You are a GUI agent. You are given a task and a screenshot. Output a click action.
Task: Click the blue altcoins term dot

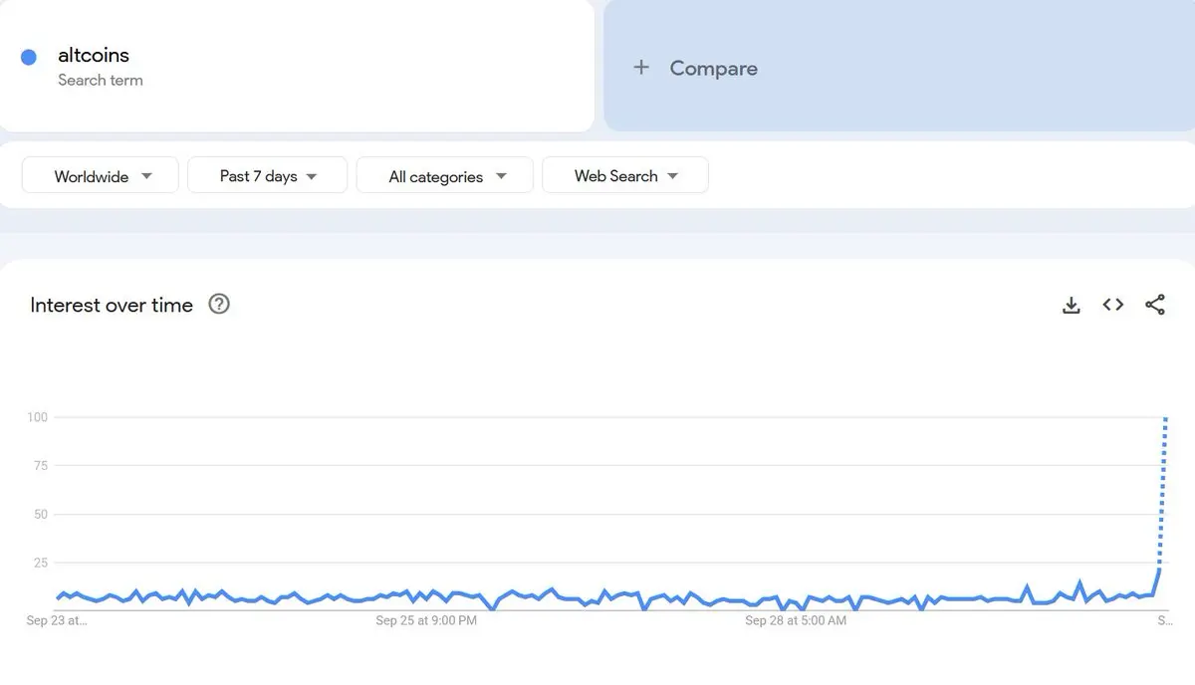pyautogui.click(x=29, y=58)
